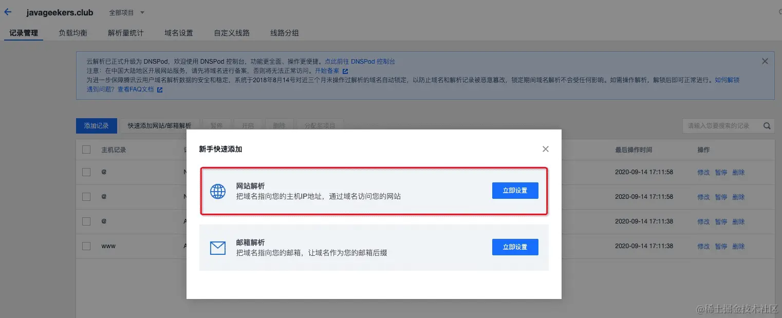Click 立即设置 for 网站解析
782x318 pixels.
coord(515,190)
